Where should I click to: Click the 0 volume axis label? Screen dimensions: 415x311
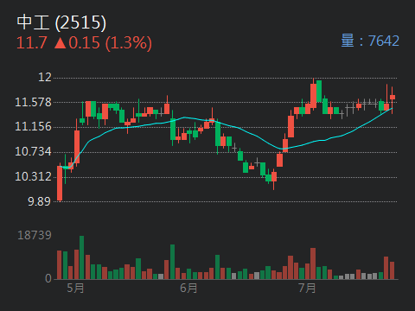48,278
